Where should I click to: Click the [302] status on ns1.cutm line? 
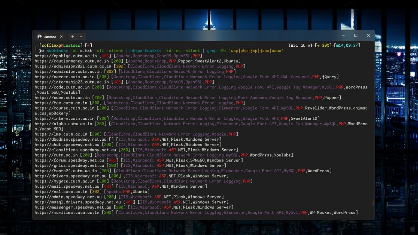(96, 192)
